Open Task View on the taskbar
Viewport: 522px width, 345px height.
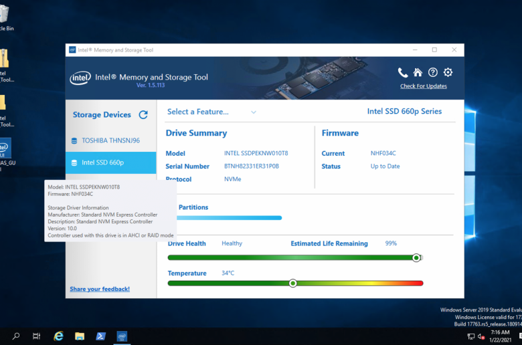[36, 336]
